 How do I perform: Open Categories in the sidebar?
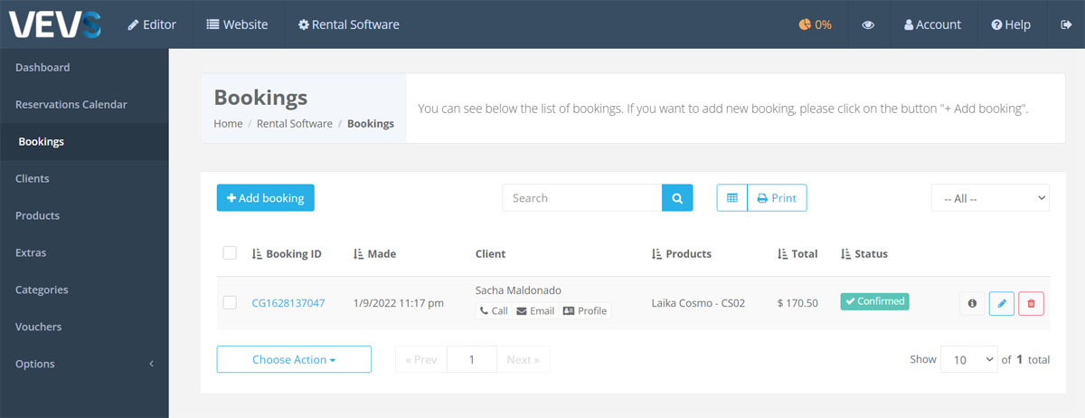[84, 290]
